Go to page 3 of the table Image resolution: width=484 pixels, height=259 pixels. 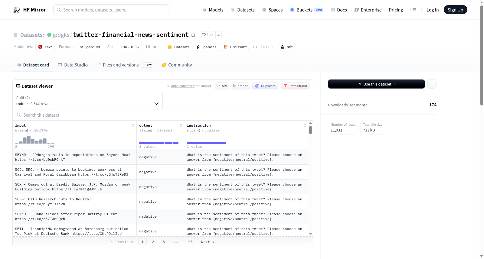coord(164,242)
